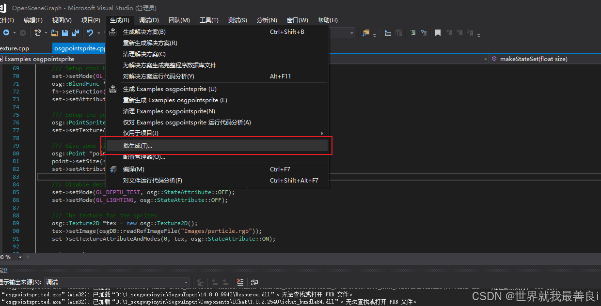Go to next message in output panel
The width and height of the screenshot is (601, 306).
click(225, 282)
